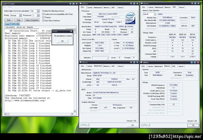203x140 pixels.
Task: Click CAS# Latency 5.0 clocks value
Action: 174,91
